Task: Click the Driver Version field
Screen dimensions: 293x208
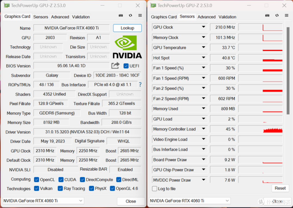Action: click(x=87, y=132)
